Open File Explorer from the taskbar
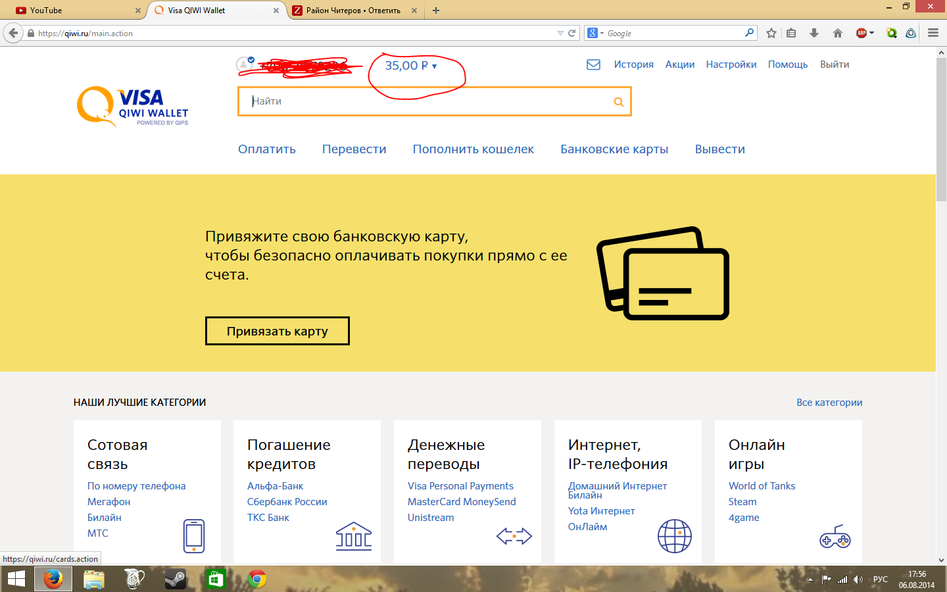The image size is (947, 592). point(94,579)
